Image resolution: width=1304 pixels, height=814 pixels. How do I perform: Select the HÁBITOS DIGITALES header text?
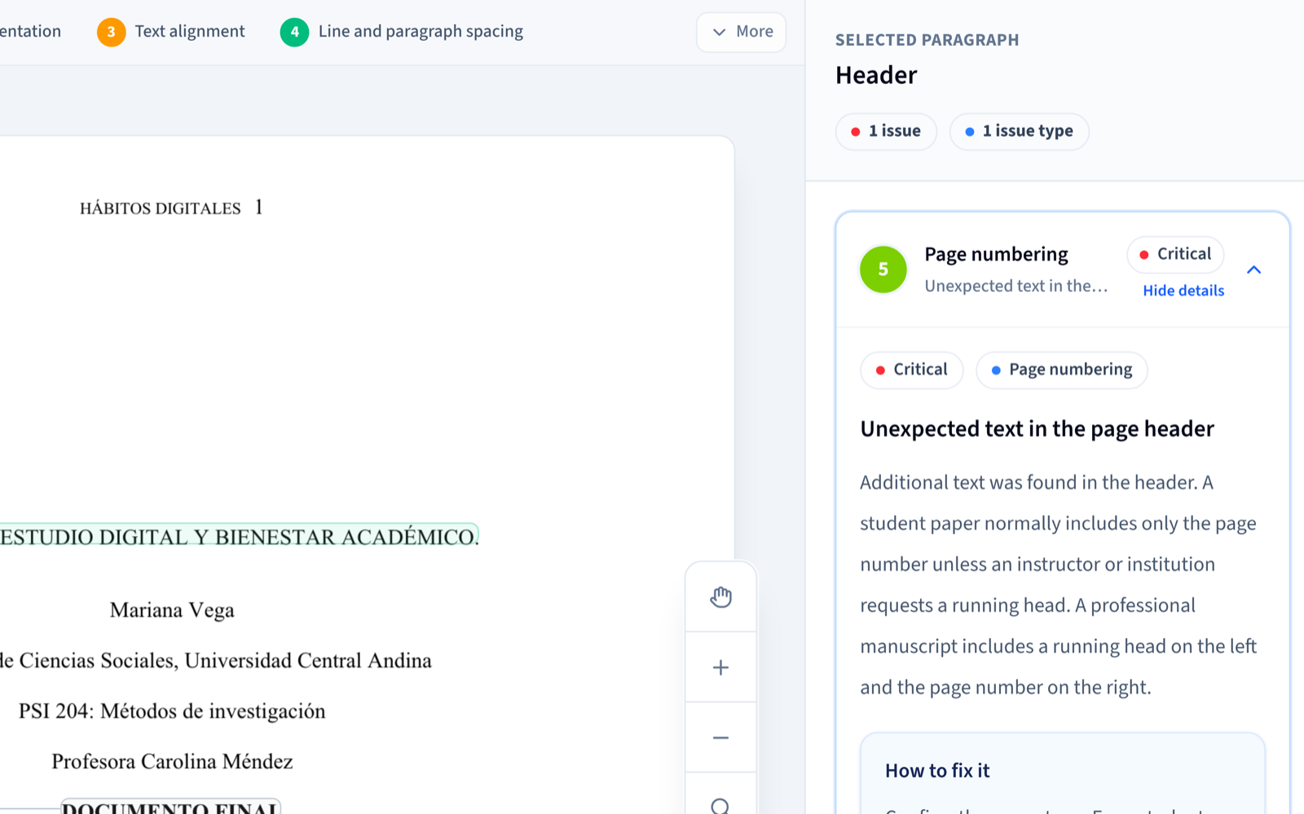161,209
